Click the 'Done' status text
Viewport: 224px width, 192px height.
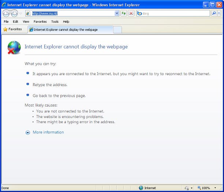click(x=5, y=188)
